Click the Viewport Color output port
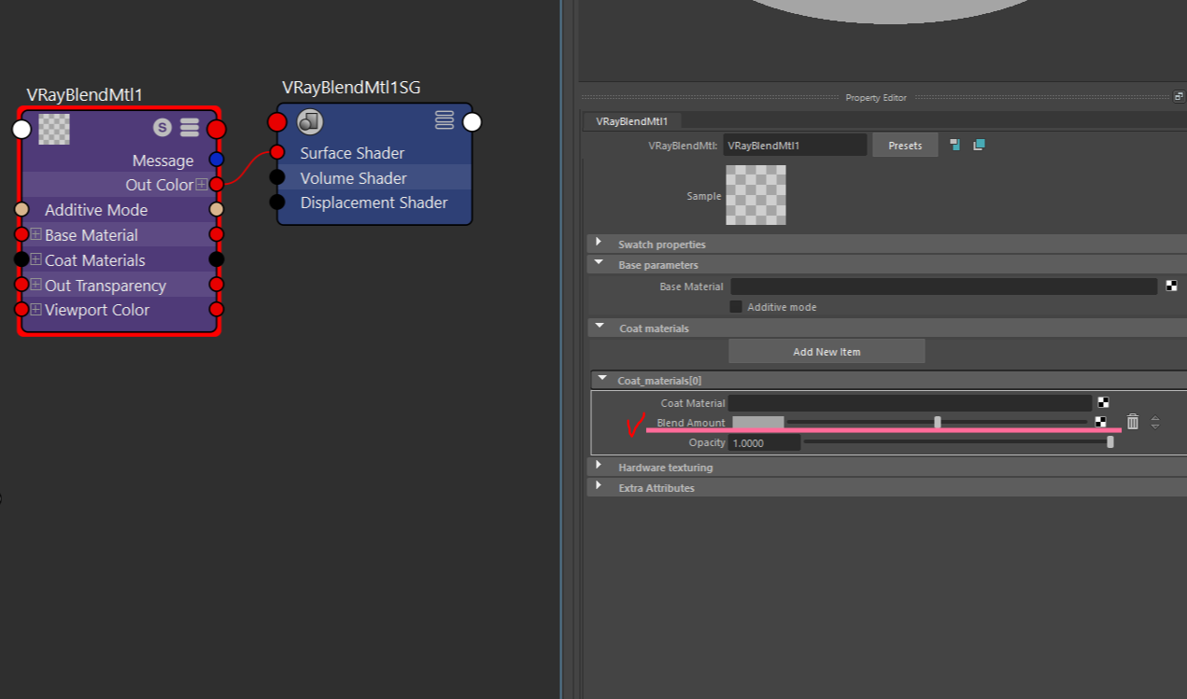The width and height of the screenshot is (1187, 699). click(x=217, y=309)
